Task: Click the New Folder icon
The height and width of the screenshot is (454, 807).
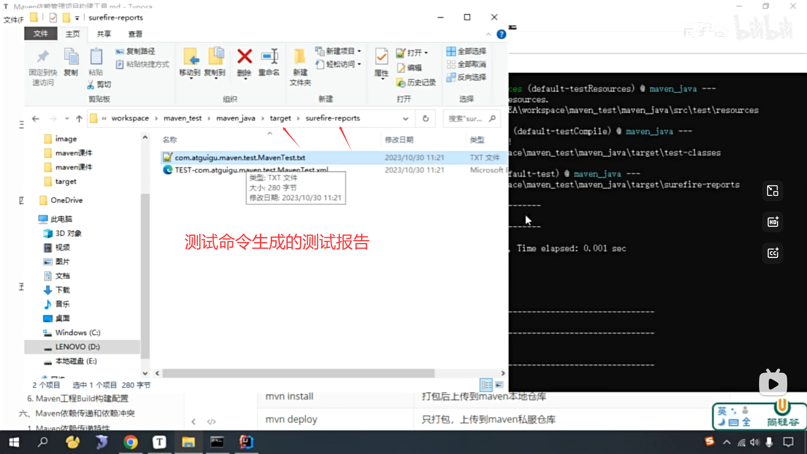Action: (300, 57)
